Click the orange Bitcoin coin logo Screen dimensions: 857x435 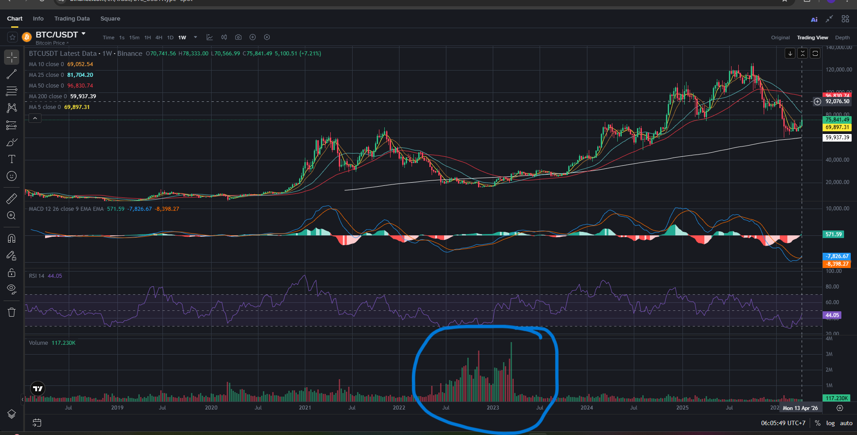(27, 37)
